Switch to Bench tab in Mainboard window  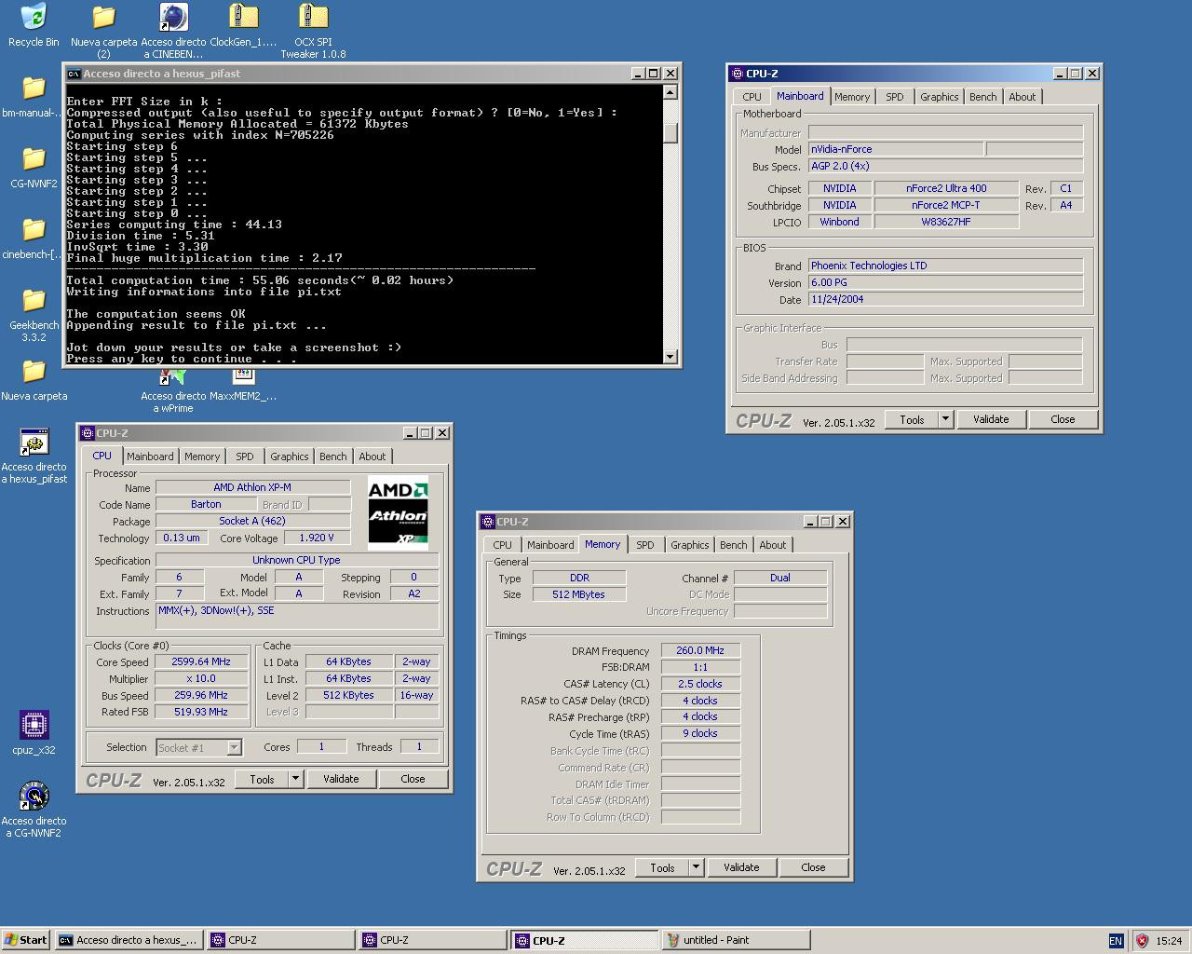pyautogui.click(x=982, y=97)
